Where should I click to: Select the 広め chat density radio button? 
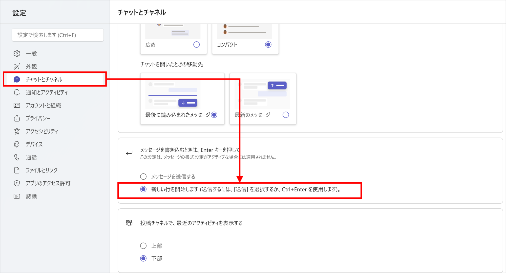tap(196, 45)
